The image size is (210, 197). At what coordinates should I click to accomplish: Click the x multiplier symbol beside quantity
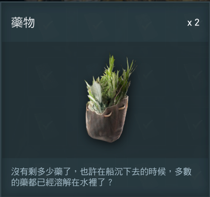pyautogui.click(x=189, y=24)
